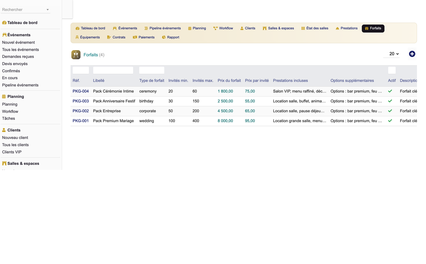Go to the Planning tab in top bar

tap(197, 28)
